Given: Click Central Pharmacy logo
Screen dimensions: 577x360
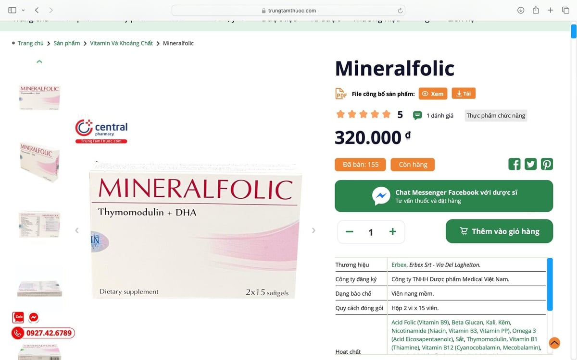Looking at the screenshot, I should (101, 131).
